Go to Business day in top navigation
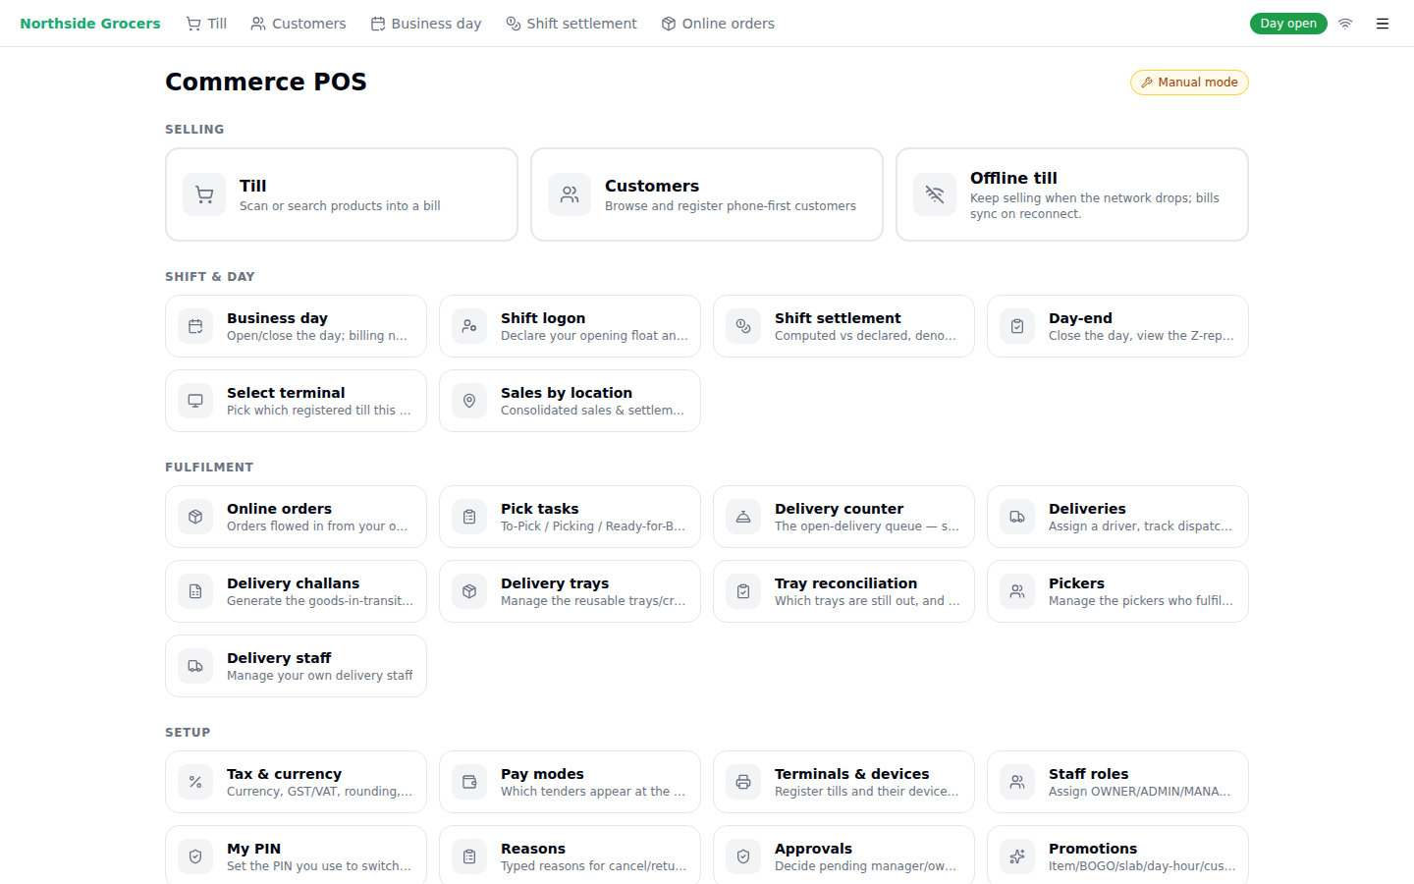This screenshot has width=1414, height=884. pyautogui.click(x=426, y=24)
